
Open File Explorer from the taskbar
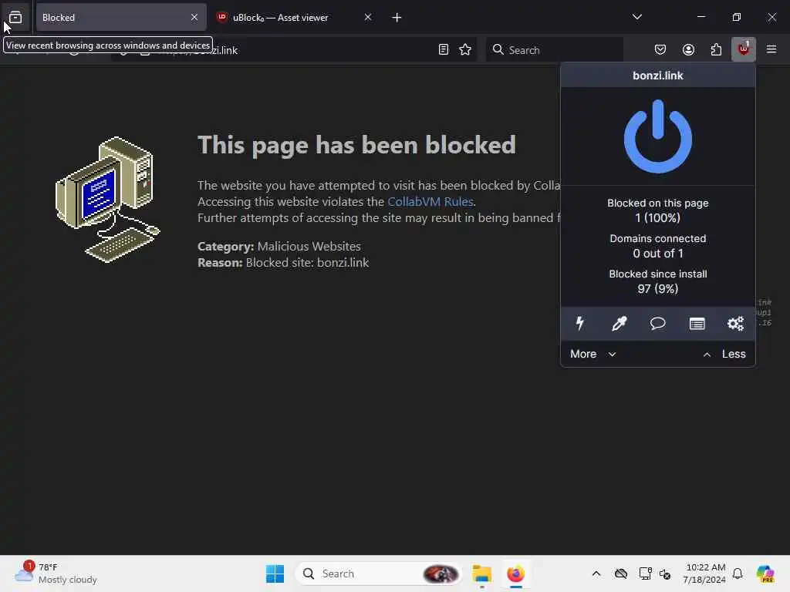pos(481,573)
